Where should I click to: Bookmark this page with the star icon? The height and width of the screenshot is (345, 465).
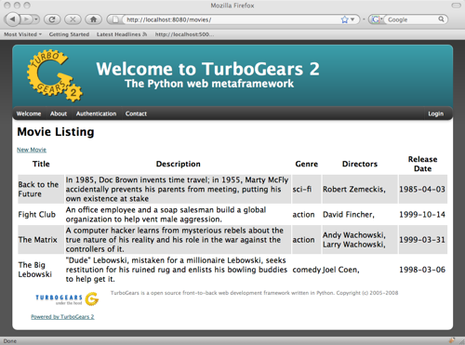[344, 20]
